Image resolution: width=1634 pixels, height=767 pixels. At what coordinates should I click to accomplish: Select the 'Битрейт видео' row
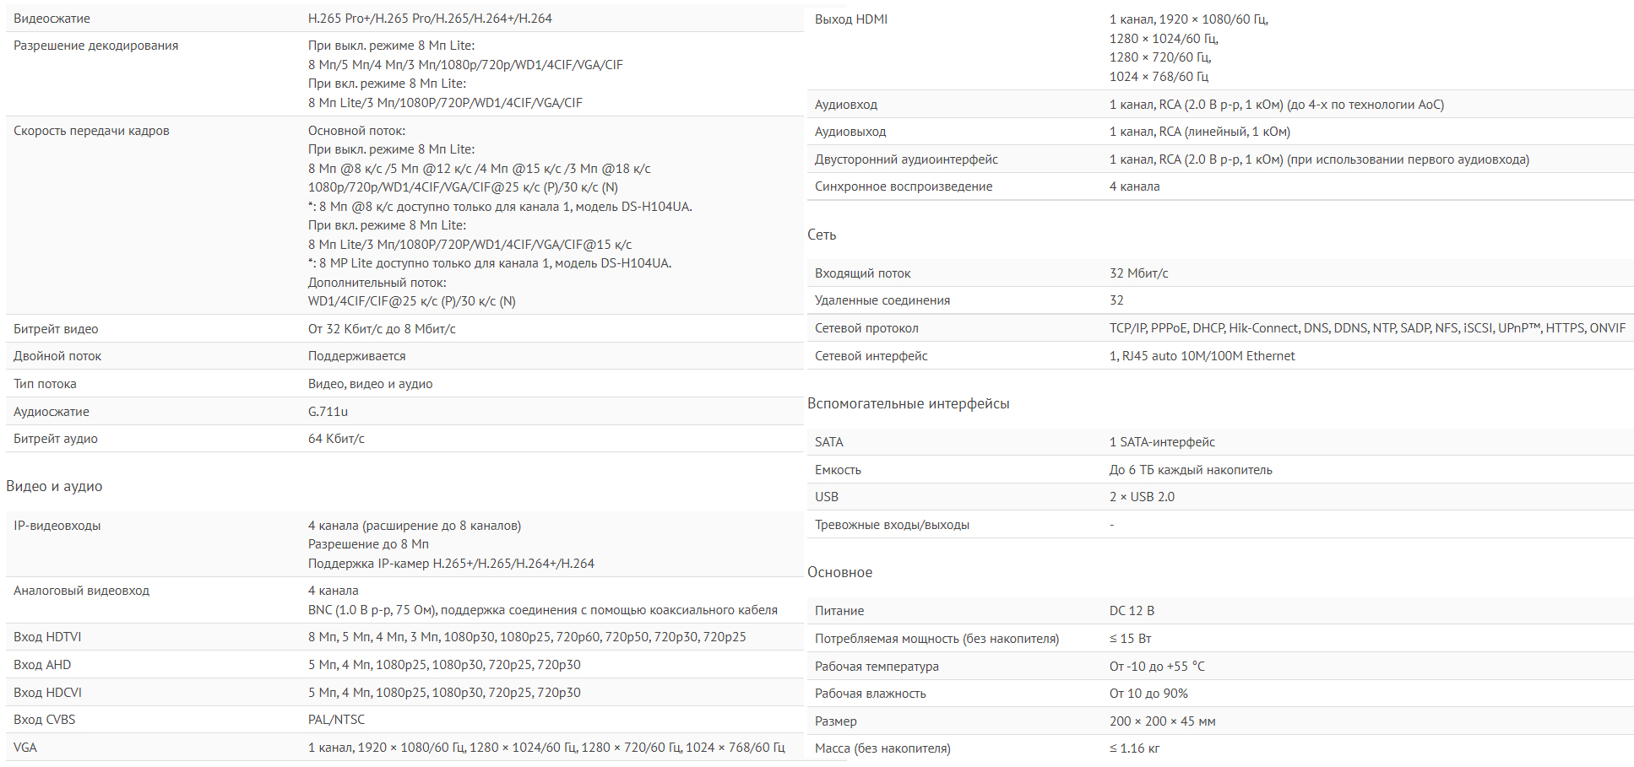(x=404, y=329)
